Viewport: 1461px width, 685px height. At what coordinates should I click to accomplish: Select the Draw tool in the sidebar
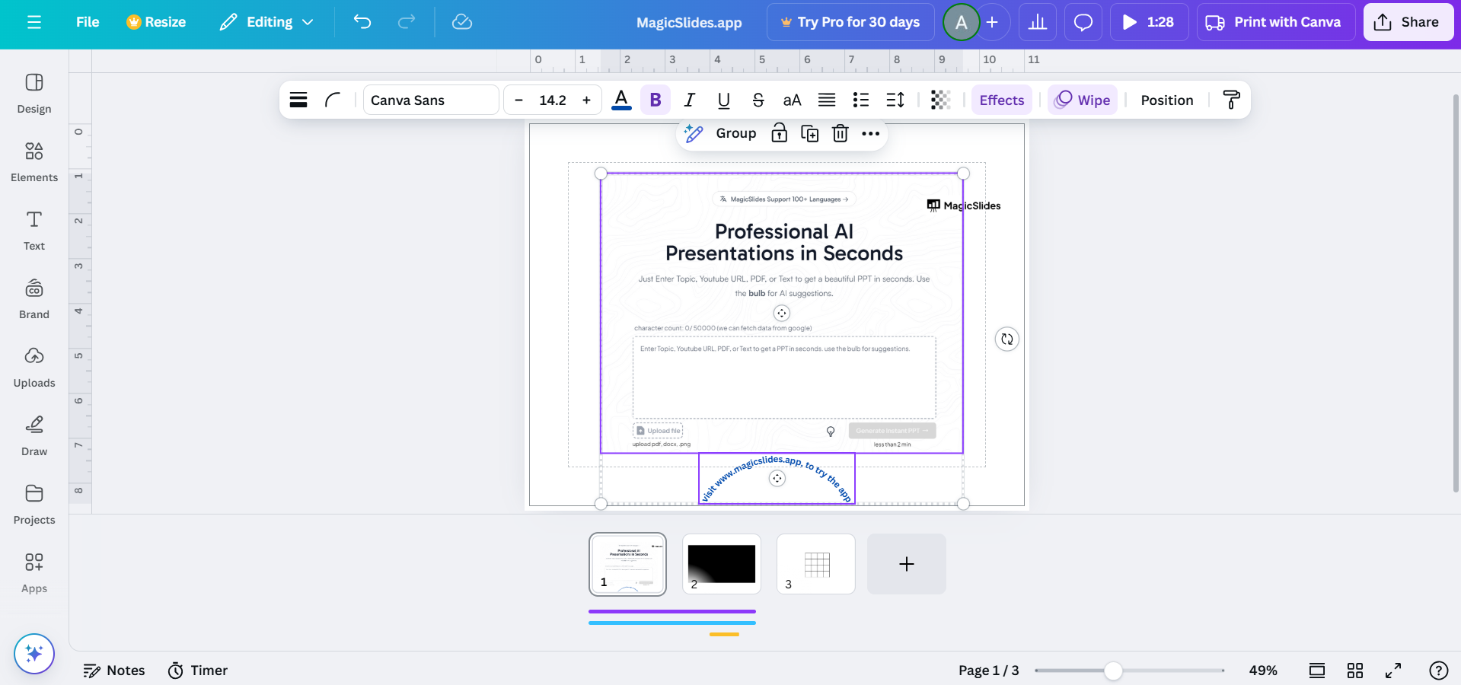coord(34,435)
